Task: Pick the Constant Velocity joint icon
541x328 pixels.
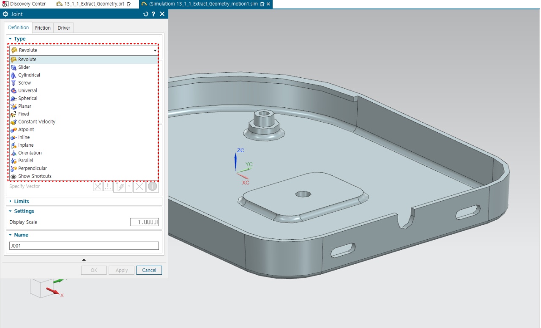Action: click(14, 122)
